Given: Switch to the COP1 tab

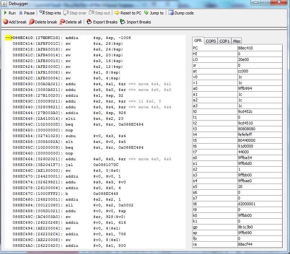Looking at the screenshot, I should [225, 41].
